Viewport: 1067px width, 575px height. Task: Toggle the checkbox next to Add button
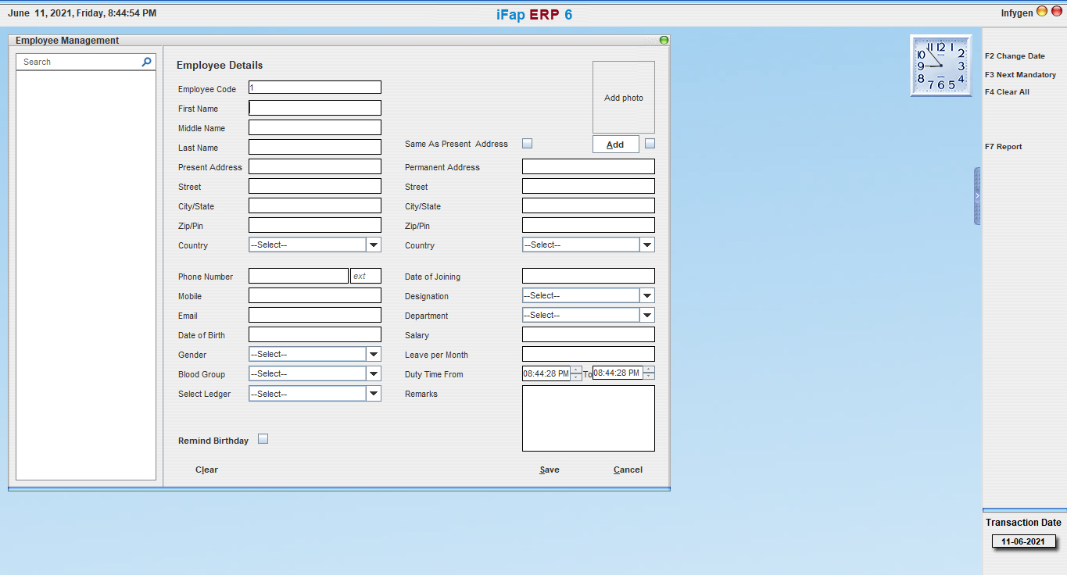point(650,144)
